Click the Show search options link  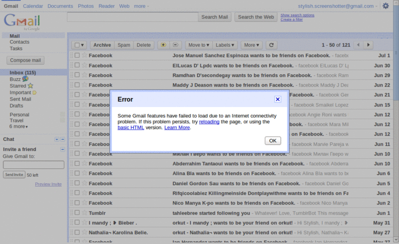point(297,15)
